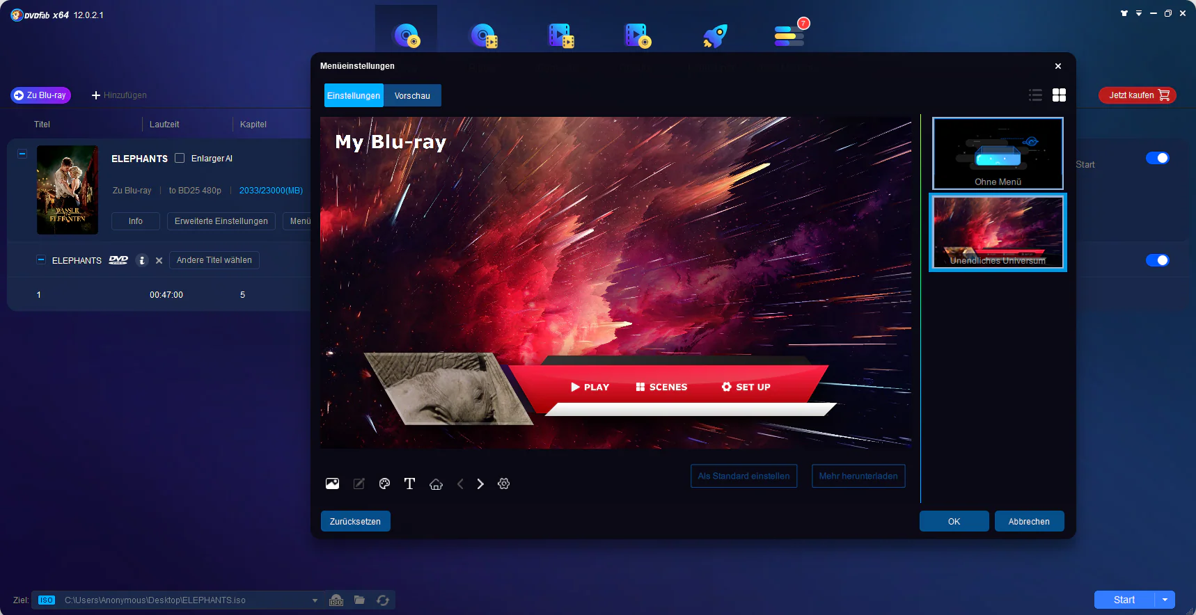The image size is (1196, 615).
Task: Switch to the Vorschau tab
Action: tap(412, 96)
